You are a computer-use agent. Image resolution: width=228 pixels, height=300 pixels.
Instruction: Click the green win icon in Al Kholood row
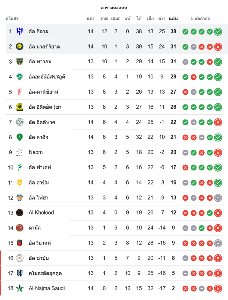(210, 213)
